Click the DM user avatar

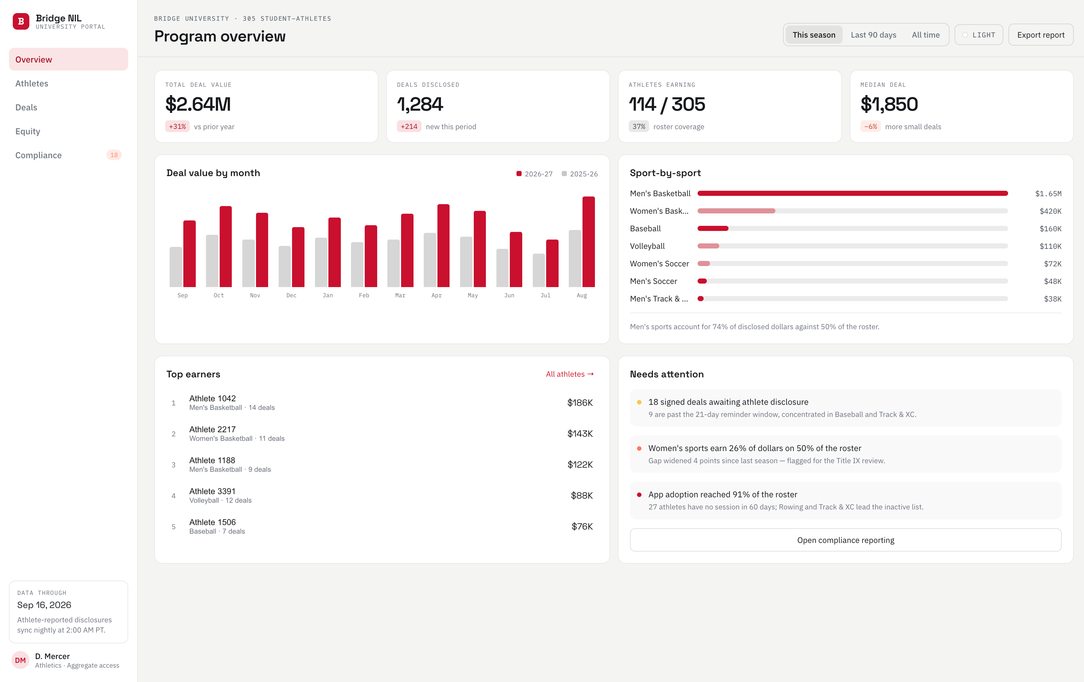20,660
